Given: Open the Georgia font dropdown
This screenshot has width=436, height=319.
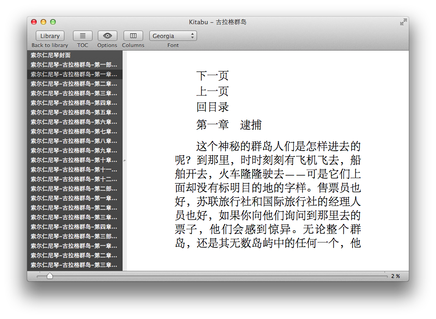Looking at the screenshot, I should pyautogui.click(x=173, y=36).
